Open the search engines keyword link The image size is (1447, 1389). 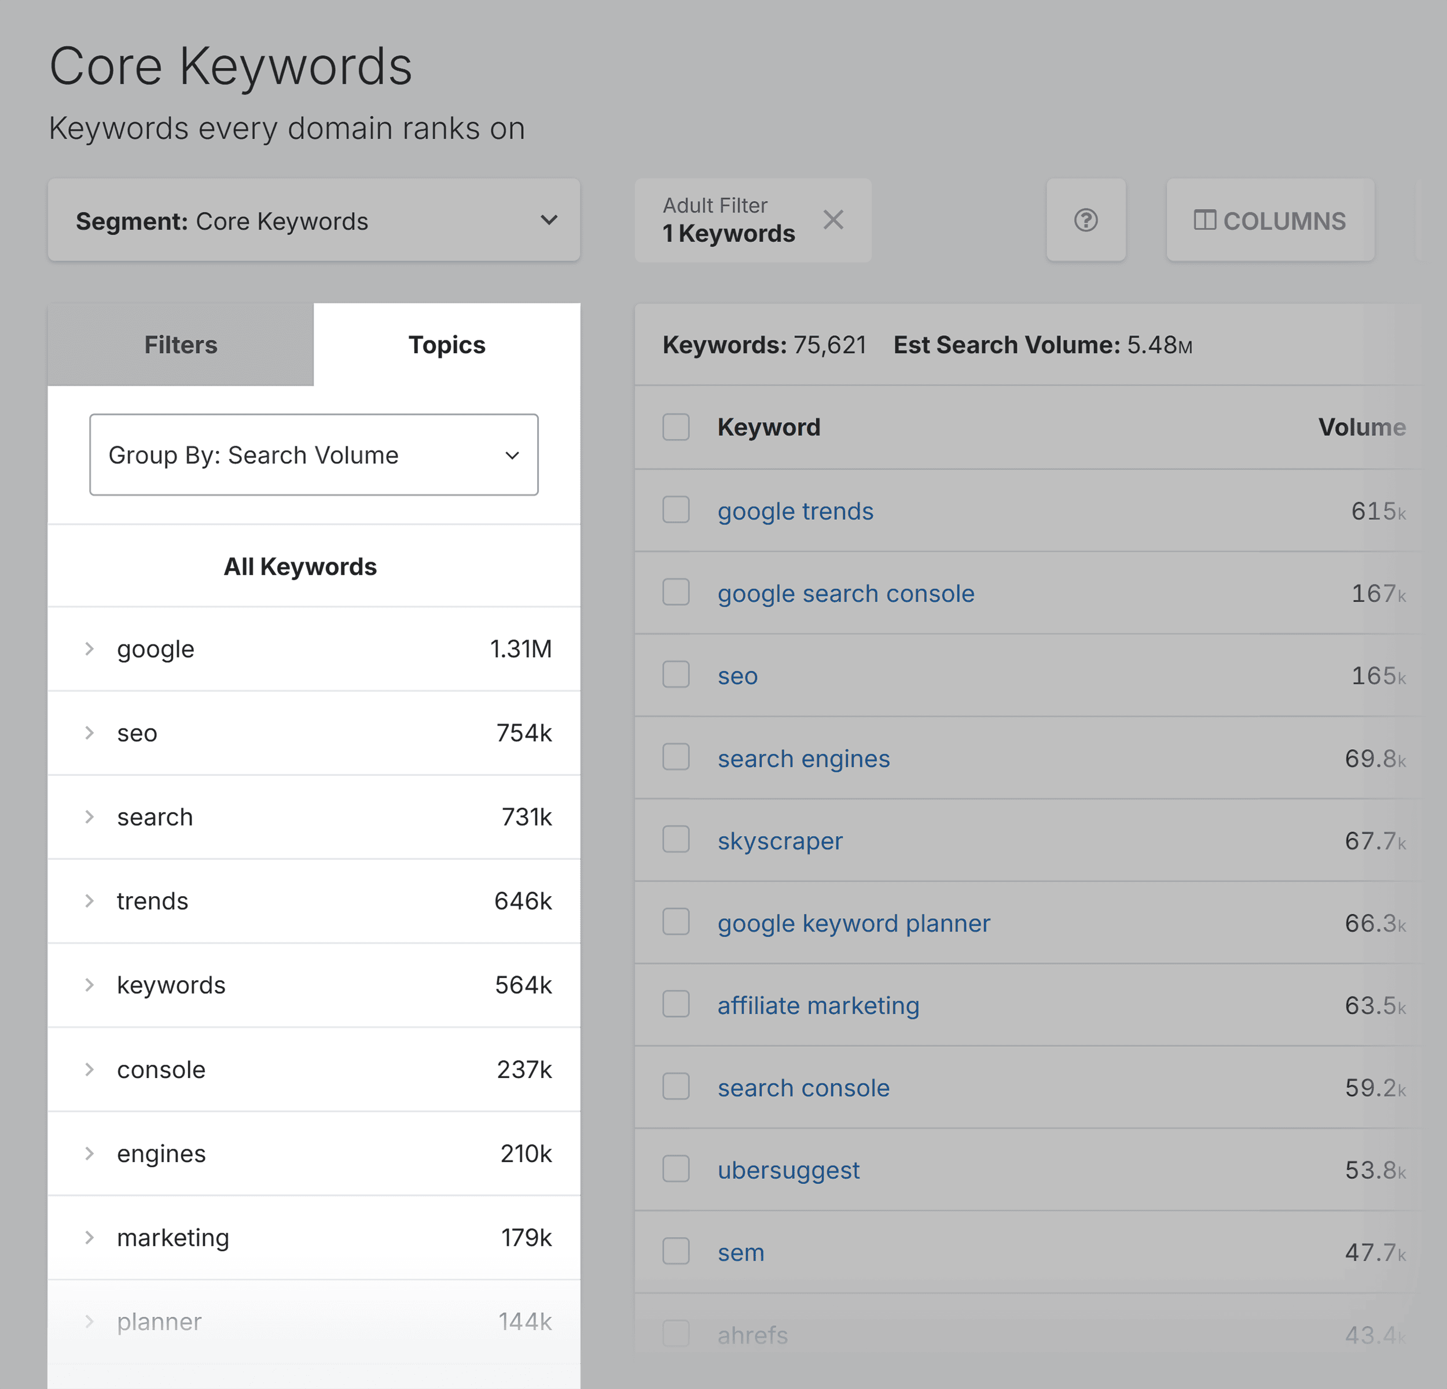[x=803, y=758]
